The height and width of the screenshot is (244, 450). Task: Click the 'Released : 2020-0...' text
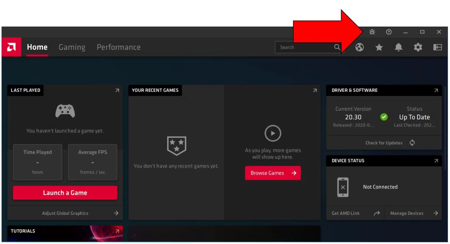[x=353, y=125]
